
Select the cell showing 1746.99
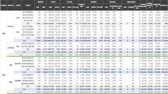click(x=57, y=18)
